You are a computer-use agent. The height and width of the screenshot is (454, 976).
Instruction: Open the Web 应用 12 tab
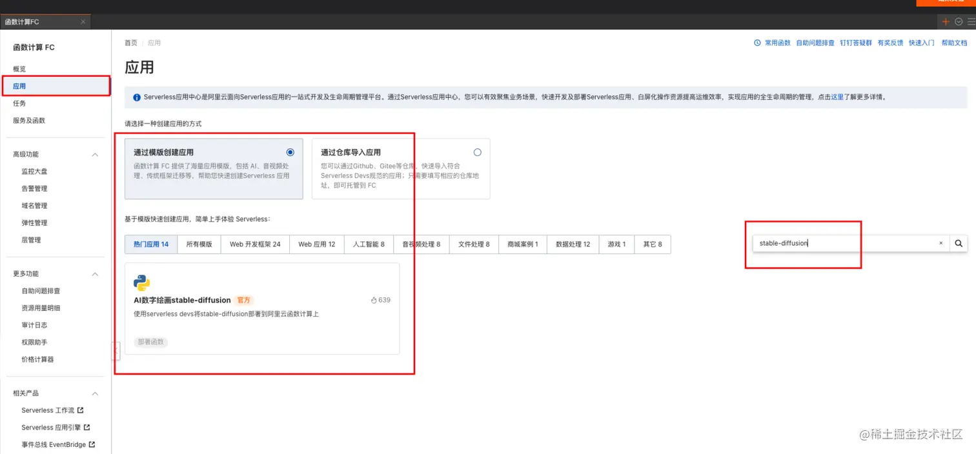(x=316, y=244)
